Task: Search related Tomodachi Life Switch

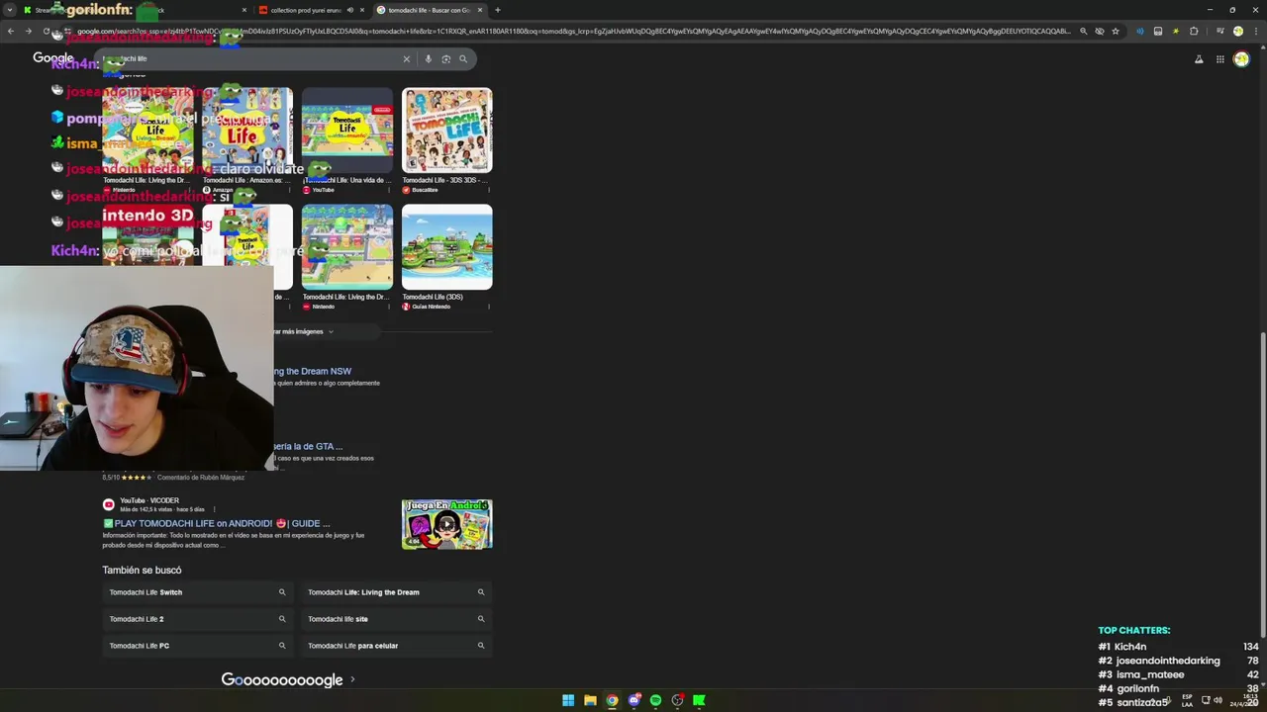Action: tap(197, 592)
